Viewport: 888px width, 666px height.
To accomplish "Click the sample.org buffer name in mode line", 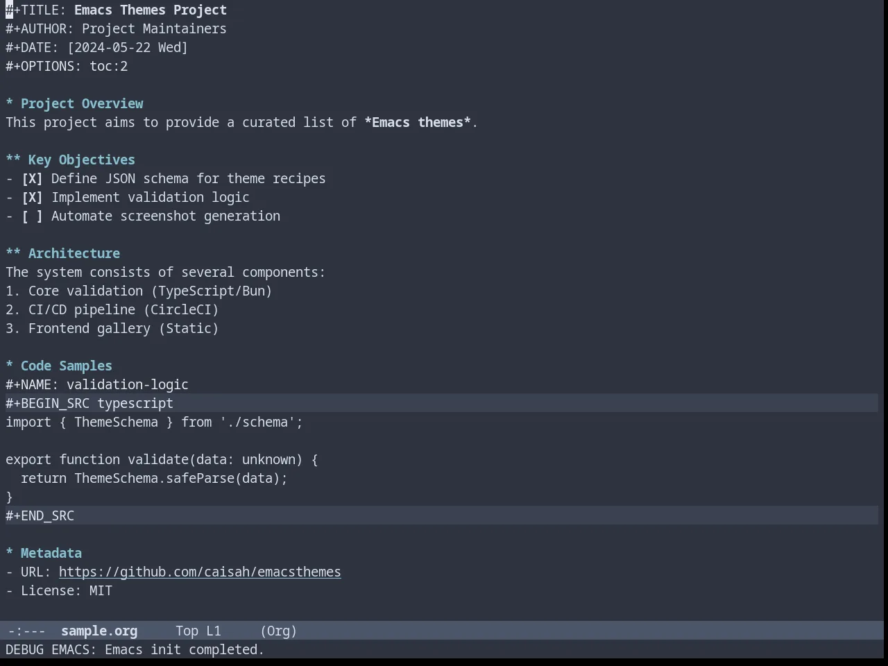I will (x=99, y=631).
